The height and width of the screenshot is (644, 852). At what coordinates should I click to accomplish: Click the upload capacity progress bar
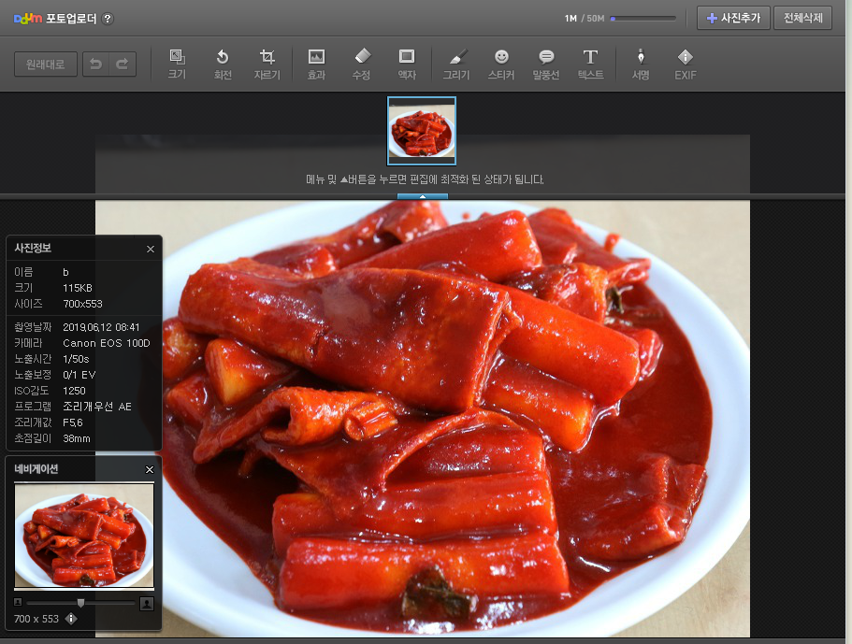tap(643, 19)
